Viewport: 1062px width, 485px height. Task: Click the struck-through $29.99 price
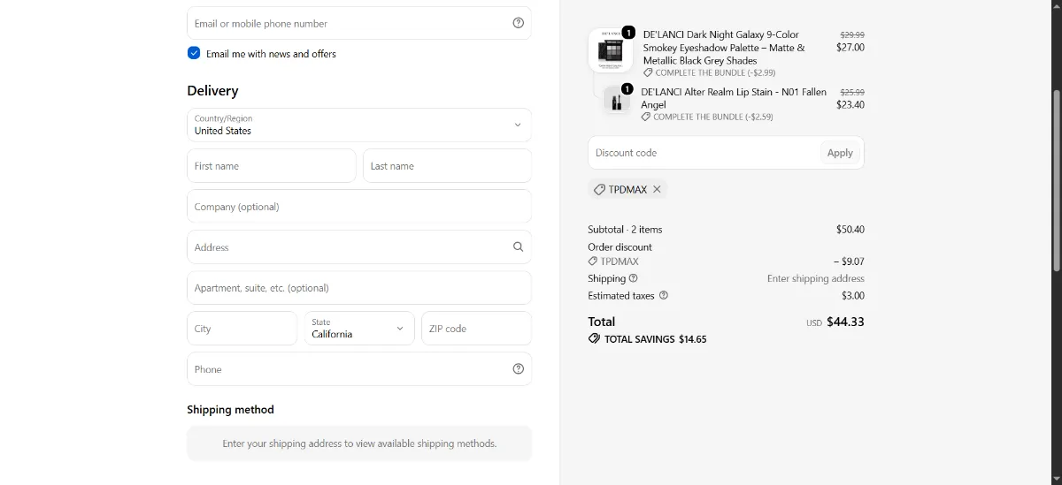pyautogui.click(x=852, y=35)
